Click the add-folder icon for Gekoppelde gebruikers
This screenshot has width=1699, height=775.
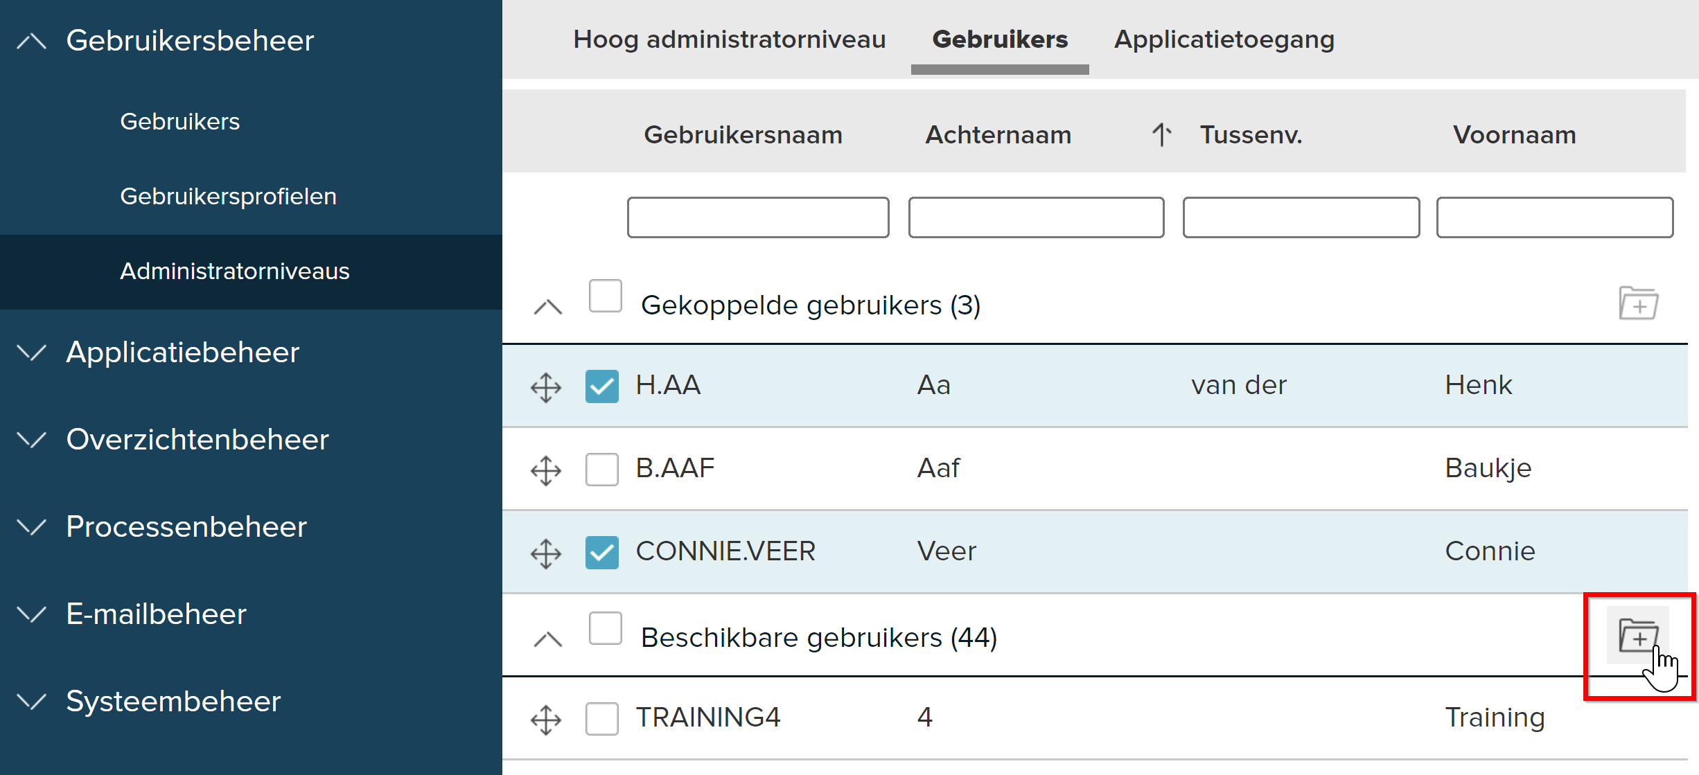(1638, 303)
